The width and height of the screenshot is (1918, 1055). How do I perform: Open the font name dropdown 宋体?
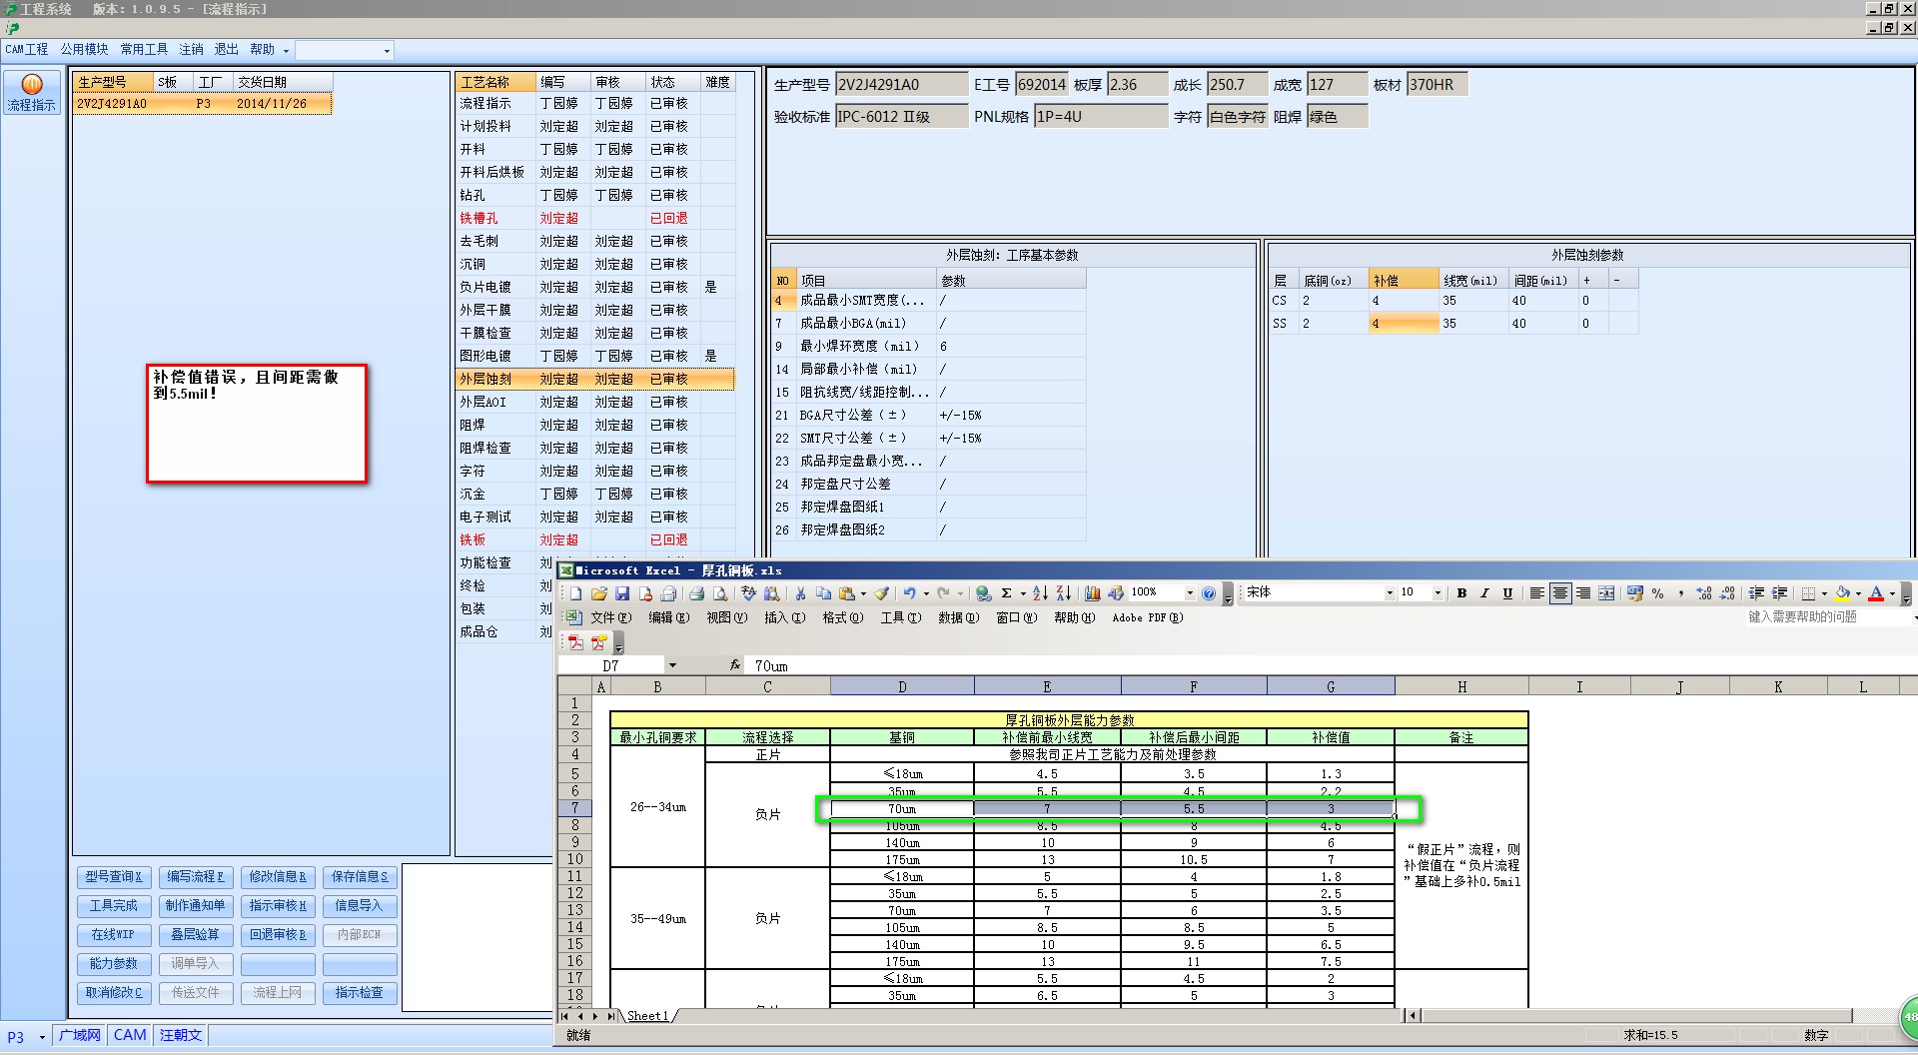point(1389,593)
